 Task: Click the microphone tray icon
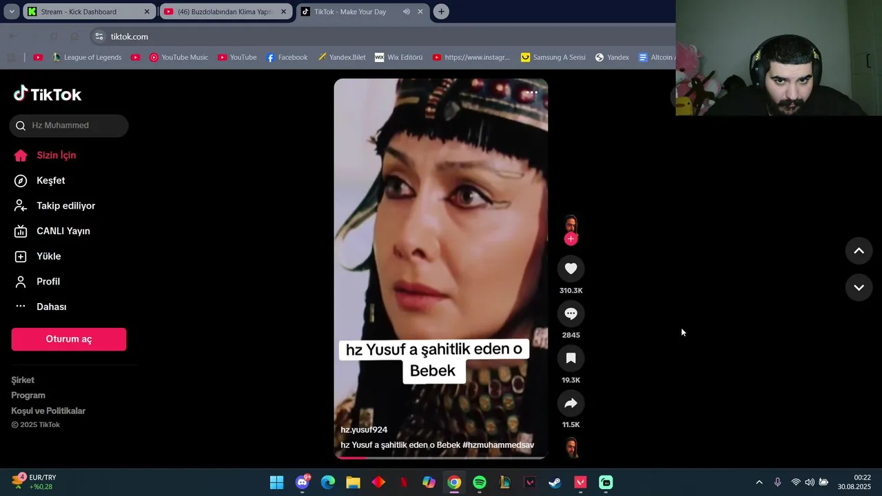777,482
